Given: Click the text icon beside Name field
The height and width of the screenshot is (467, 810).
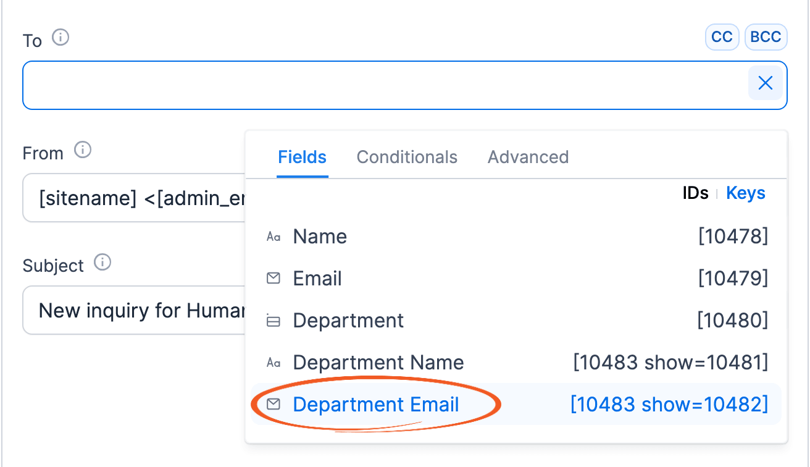Looking at the screenshot, I should [273, 237].
